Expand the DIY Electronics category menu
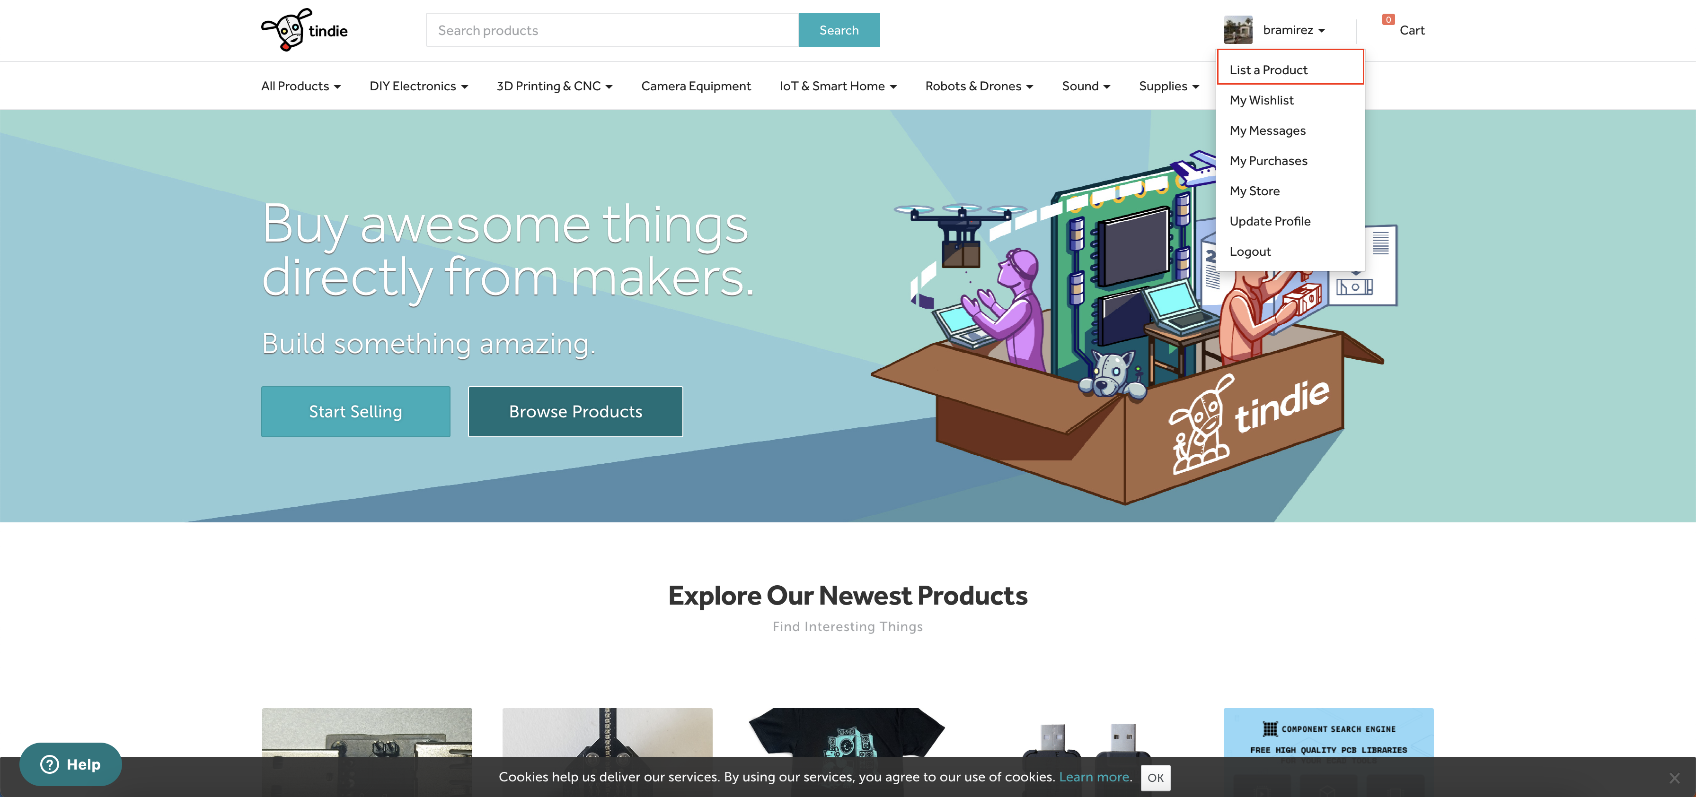This screenshot has height=797, width=1696. coord(419,86)
